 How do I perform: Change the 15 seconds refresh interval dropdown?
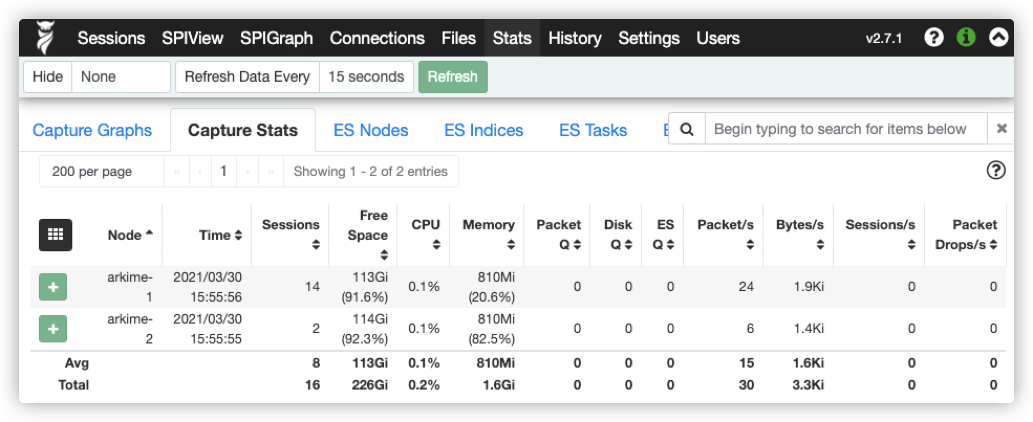[366, 77]
